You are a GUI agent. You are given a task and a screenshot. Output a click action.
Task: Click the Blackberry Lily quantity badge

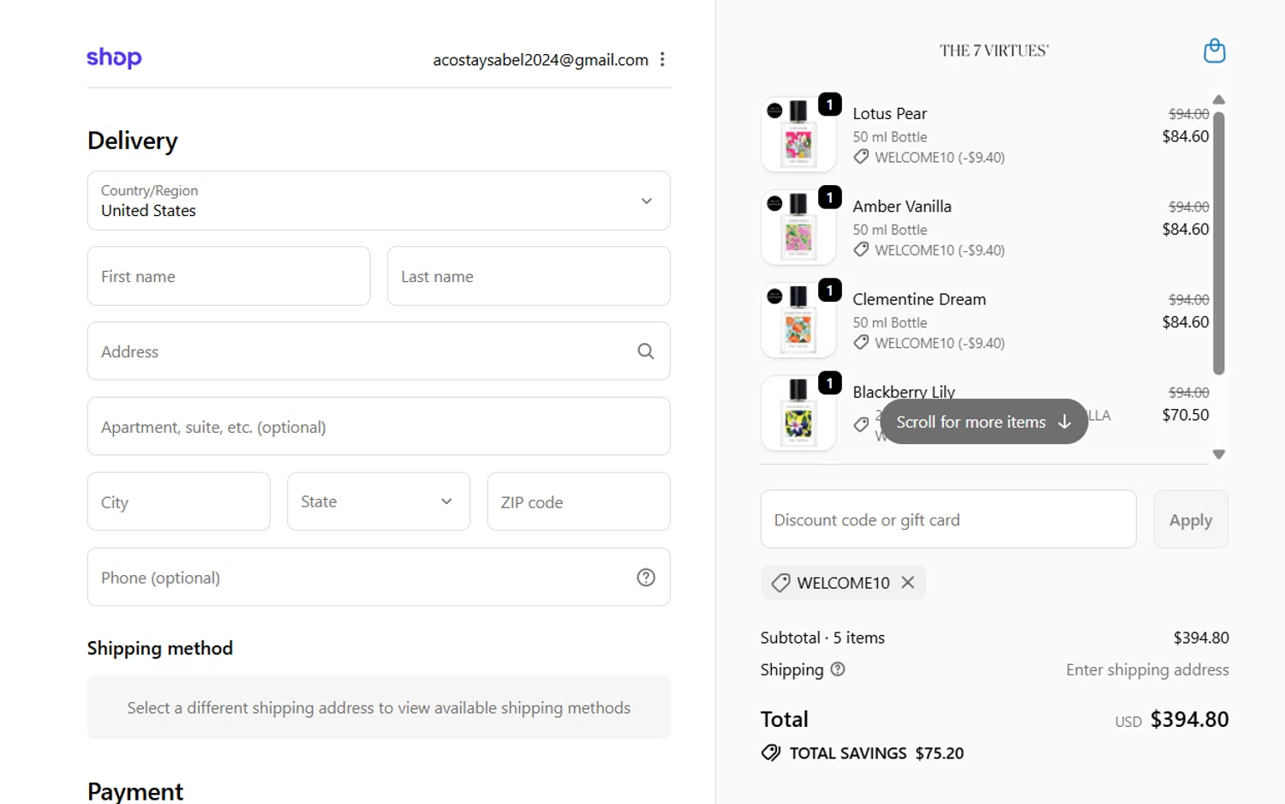(829, 382)
